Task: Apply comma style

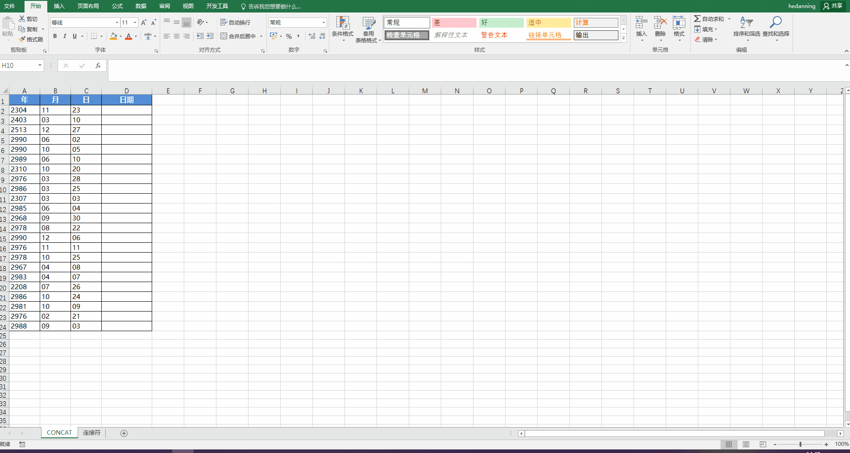Action: coord(298,36)
